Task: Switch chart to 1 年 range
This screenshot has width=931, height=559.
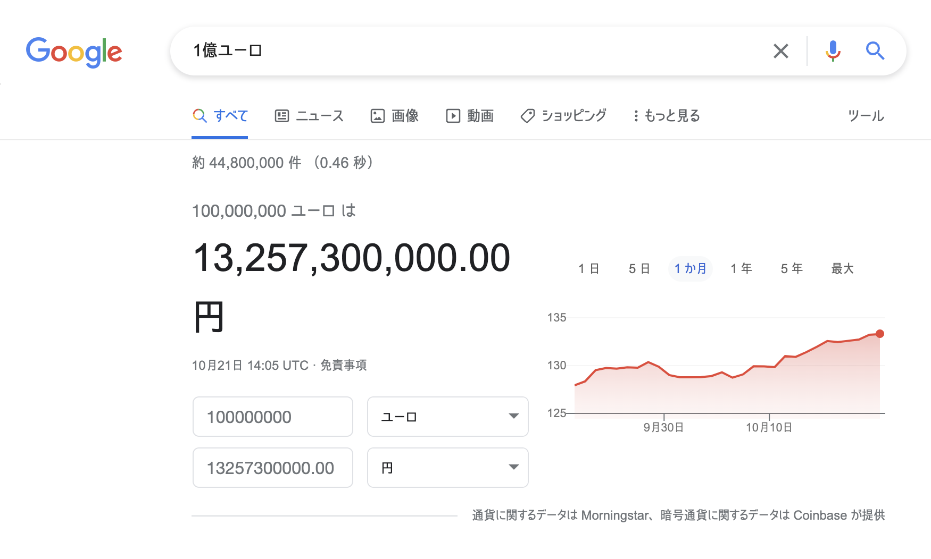Action: 741,269
